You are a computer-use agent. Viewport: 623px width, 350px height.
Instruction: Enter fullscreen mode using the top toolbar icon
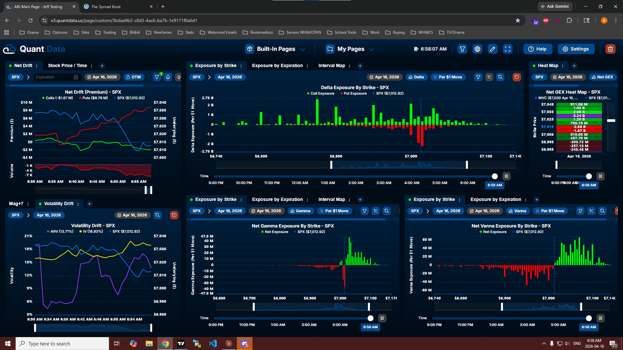click(507, 49)
